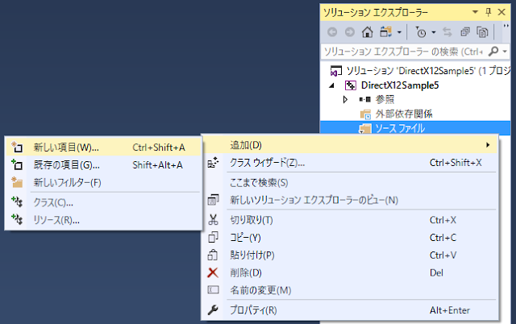This screenshot has height=324, width=516.
Task: Open プロパティ(R) from context menu
Action: pyautogui.click(x=350, y=310)
